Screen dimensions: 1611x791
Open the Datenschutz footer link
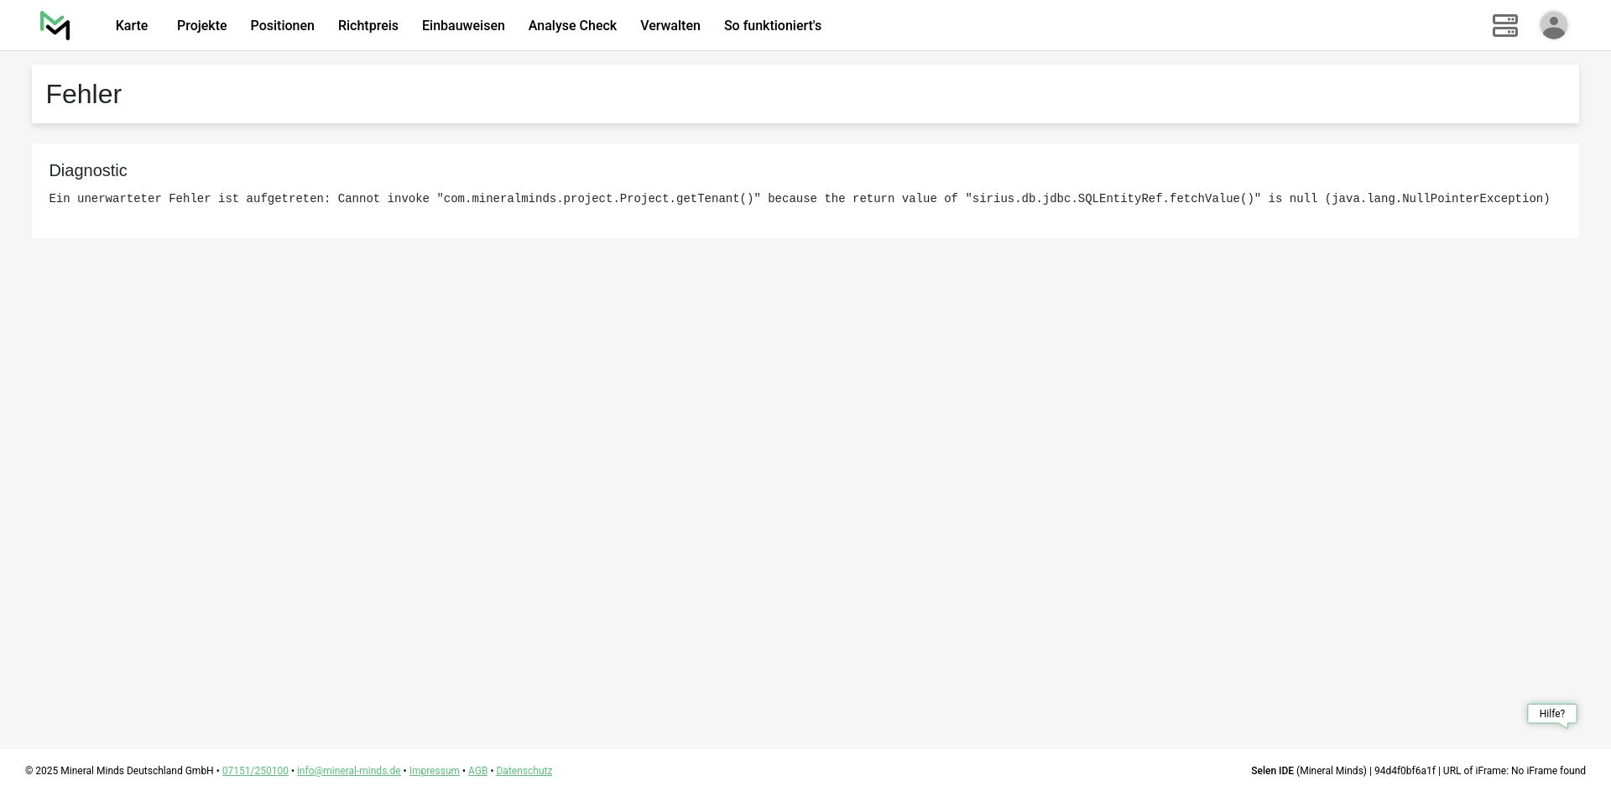(524, 771)
